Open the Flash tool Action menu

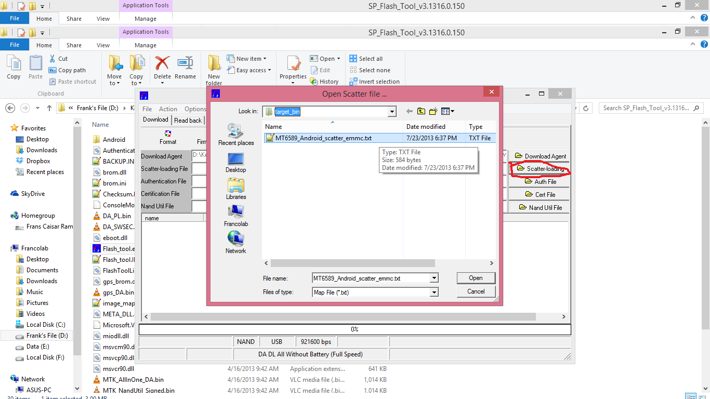point(168,109)
